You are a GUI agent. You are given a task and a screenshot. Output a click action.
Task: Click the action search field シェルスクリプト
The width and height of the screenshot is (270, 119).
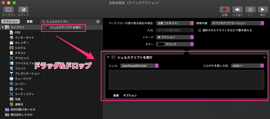[70, 21]
